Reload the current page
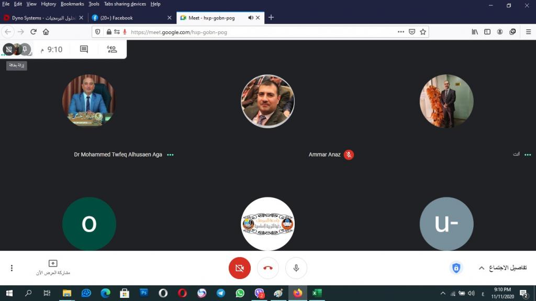This screenshot has height=301, width=536. (x=33, y=32)
